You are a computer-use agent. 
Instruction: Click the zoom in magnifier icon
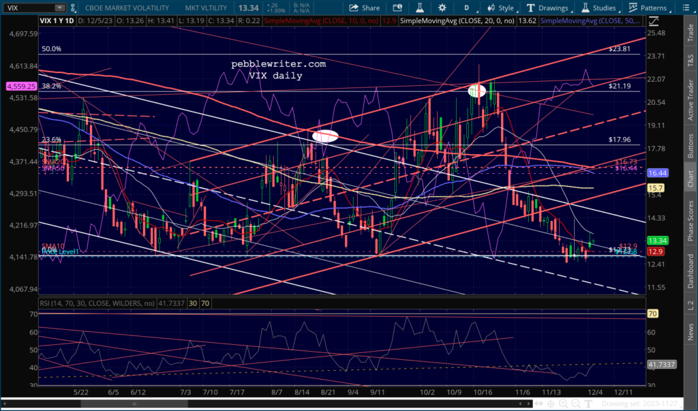[x=564, y=404]
